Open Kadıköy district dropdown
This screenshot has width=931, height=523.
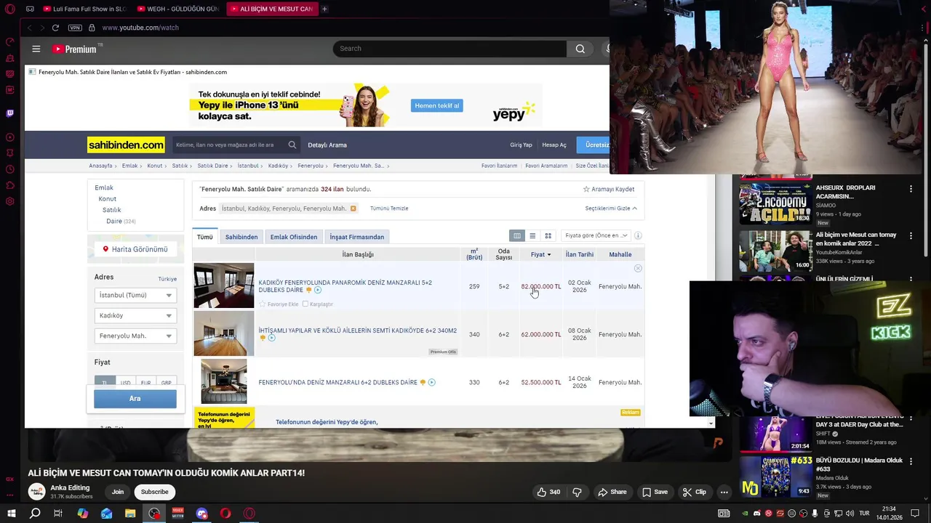coord(135,315)
